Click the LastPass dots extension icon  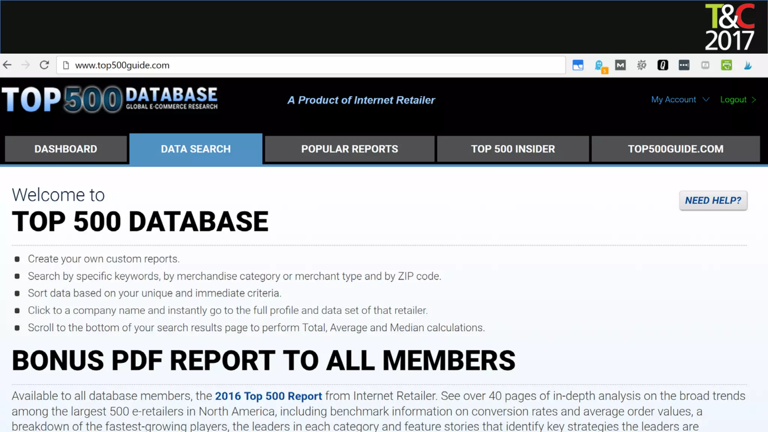coord(684,65)
